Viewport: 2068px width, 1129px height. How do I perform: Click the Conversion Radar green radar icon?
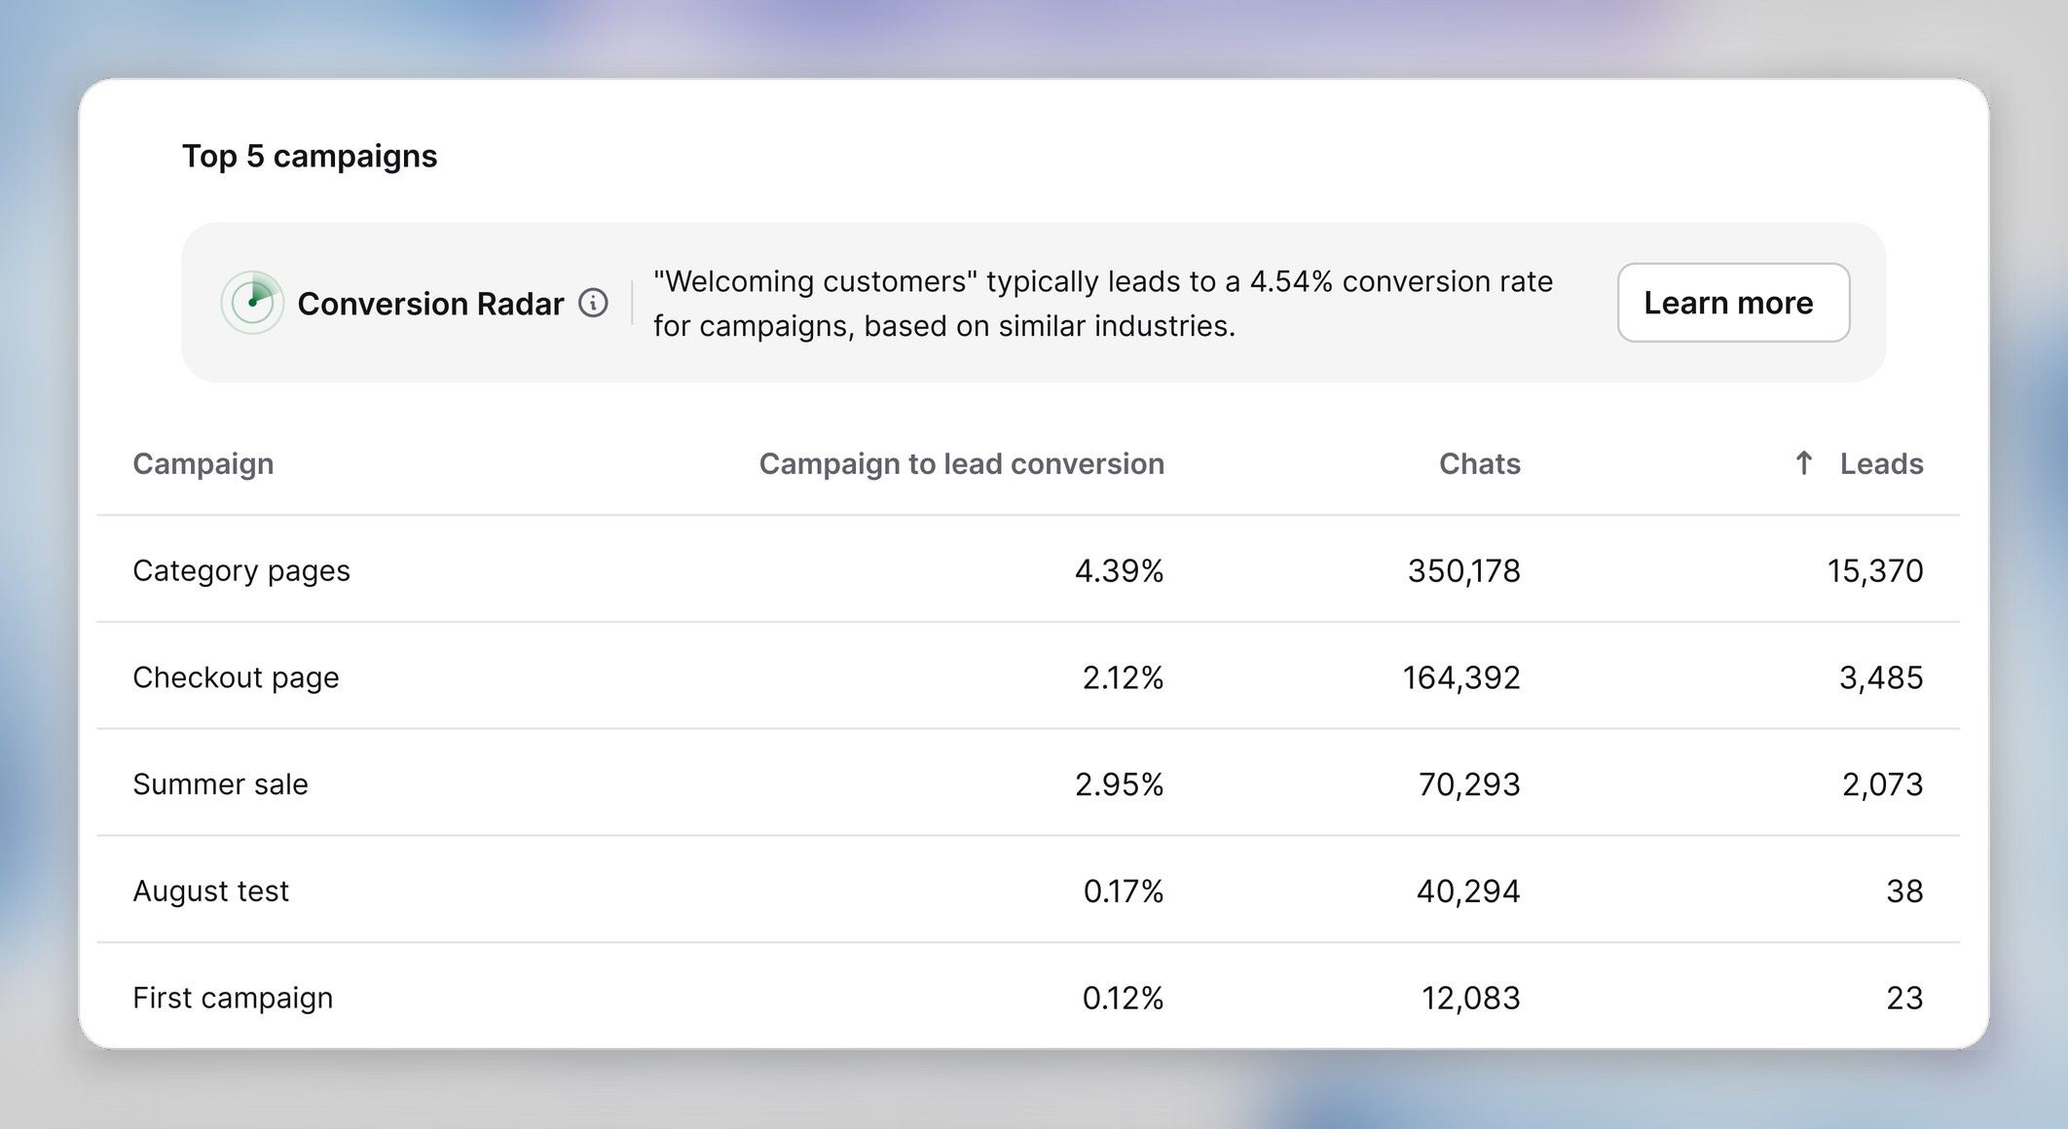pyautogui.click(x=252, y=303)
